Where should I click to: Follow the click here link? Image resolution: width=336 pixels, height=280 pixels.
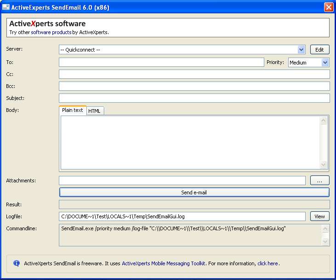coord(268,263)
